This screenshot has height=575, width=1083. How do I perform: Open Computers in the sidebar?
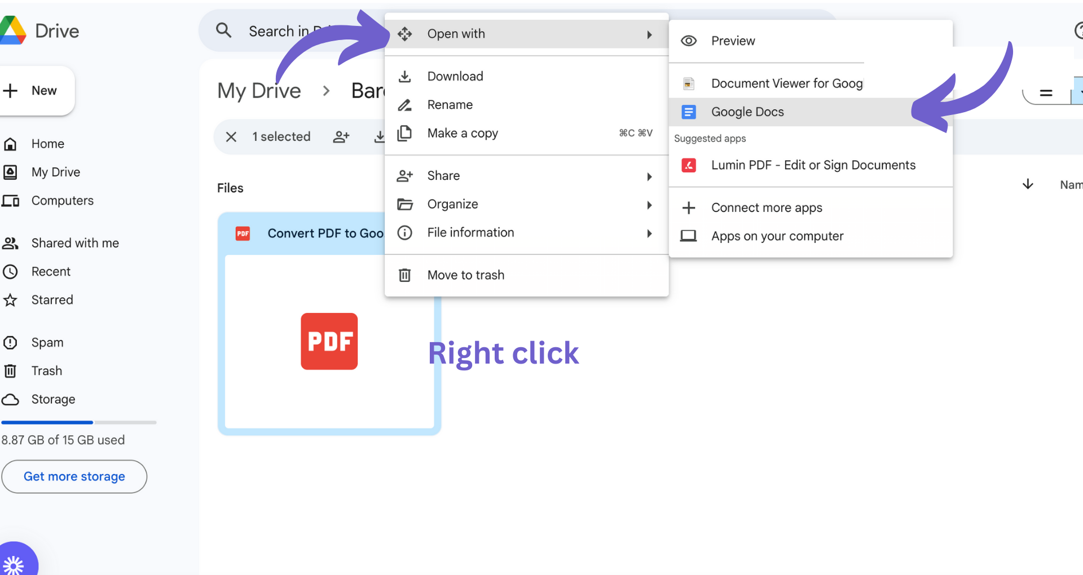tap(62, 201)
